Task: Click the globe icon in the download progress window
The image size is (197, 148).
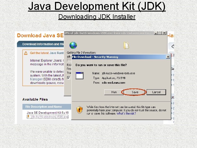Action: (x=73, y=45)
